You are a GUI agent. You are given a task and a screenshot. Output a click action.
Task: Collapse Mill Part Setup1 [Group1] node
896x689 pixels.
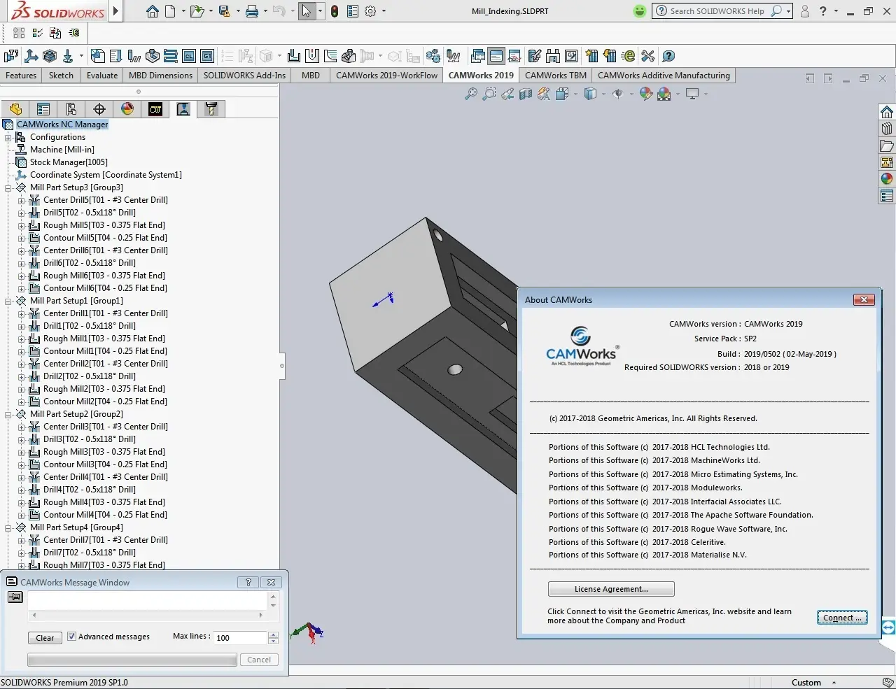pyautogui.click(x=8, y=301)
